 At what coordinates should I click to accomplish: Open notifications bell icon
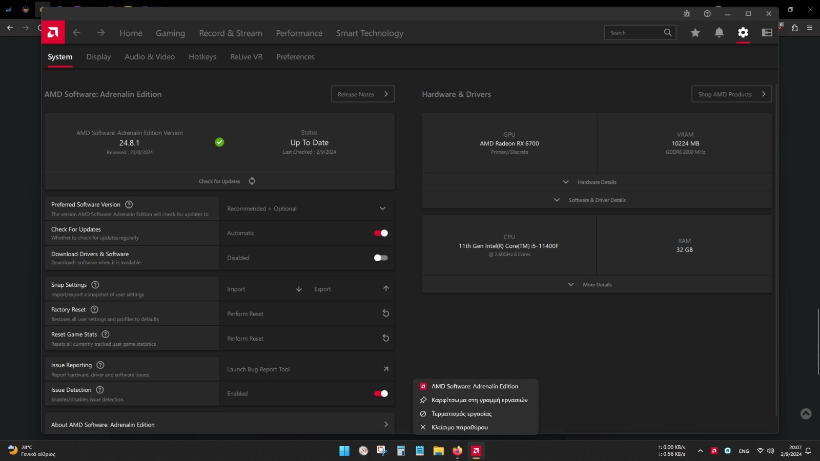719,33
